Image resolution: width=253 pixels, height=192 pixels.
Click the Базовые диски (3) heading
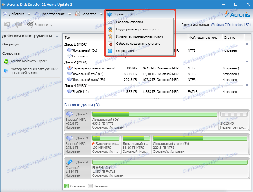(82, 105)
